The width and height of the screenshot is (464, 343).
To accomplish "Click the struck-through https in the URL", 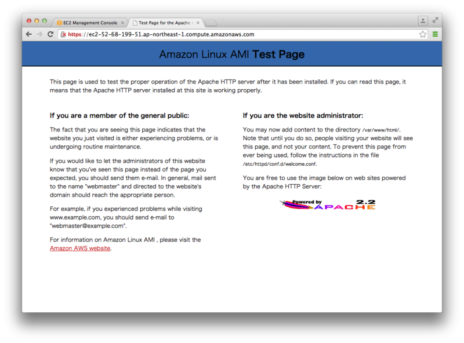I will click(74, 34).
